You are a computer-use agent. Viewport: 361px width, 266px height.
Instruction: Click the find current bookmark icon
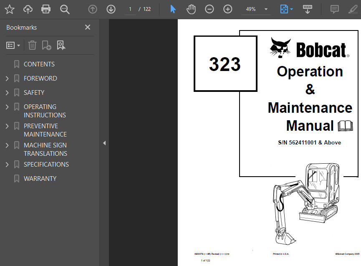point(61,45)
